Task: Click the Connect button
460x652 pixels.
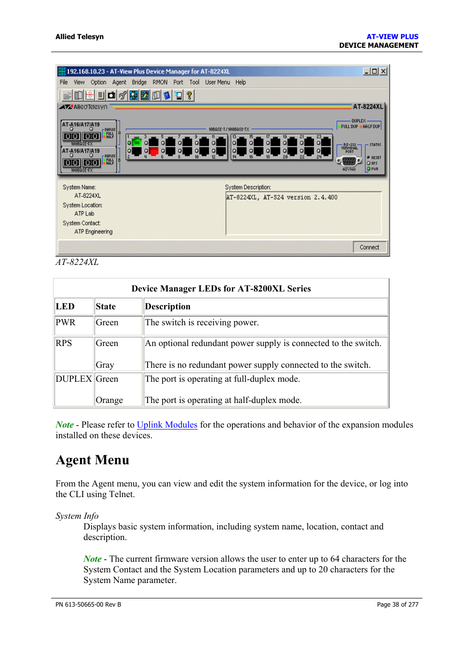Action: coord(369,247)
